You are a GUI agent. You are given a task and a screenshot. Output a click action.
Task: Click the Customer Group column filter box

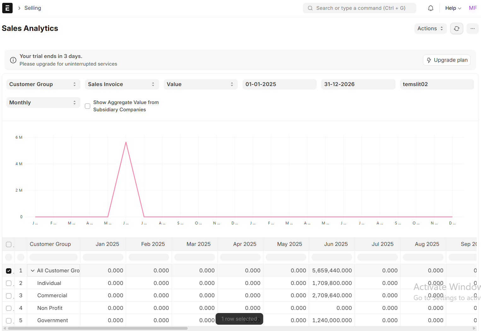click(x=54, y=257)
